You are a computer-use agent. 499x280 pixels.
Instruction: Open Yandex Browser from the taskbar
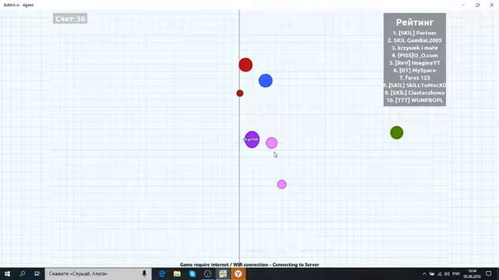238,274
